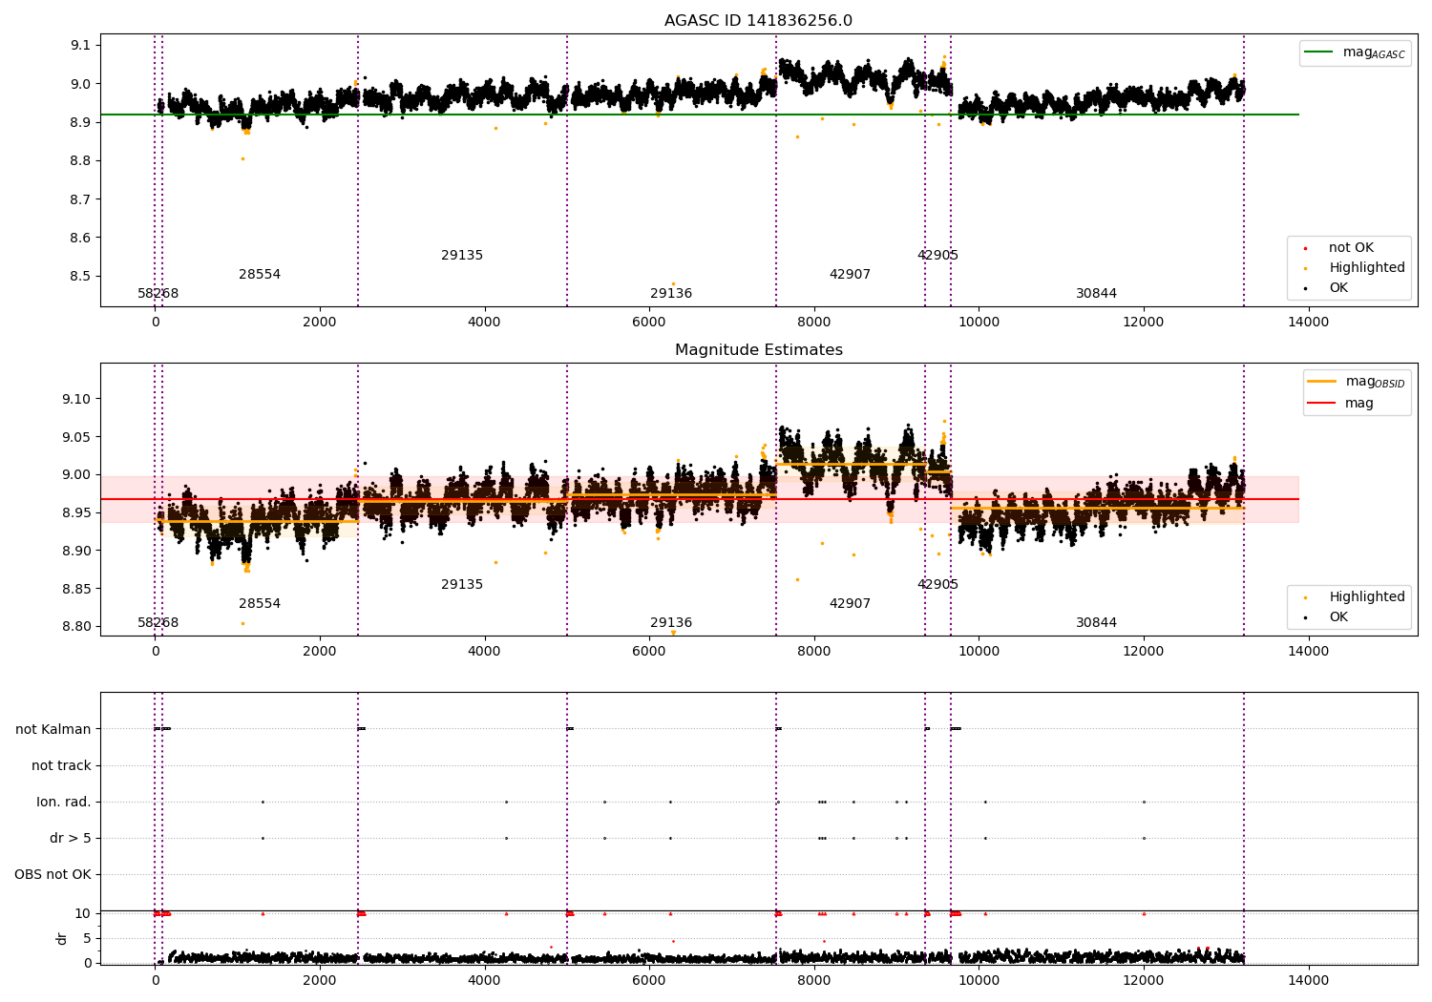Image resolution: width=1432 pixels, height=1002 pixels.
Task: Click the title 'AGASC ID 141836256.0'
Action: pyautogui.click(x=758, y=21)
